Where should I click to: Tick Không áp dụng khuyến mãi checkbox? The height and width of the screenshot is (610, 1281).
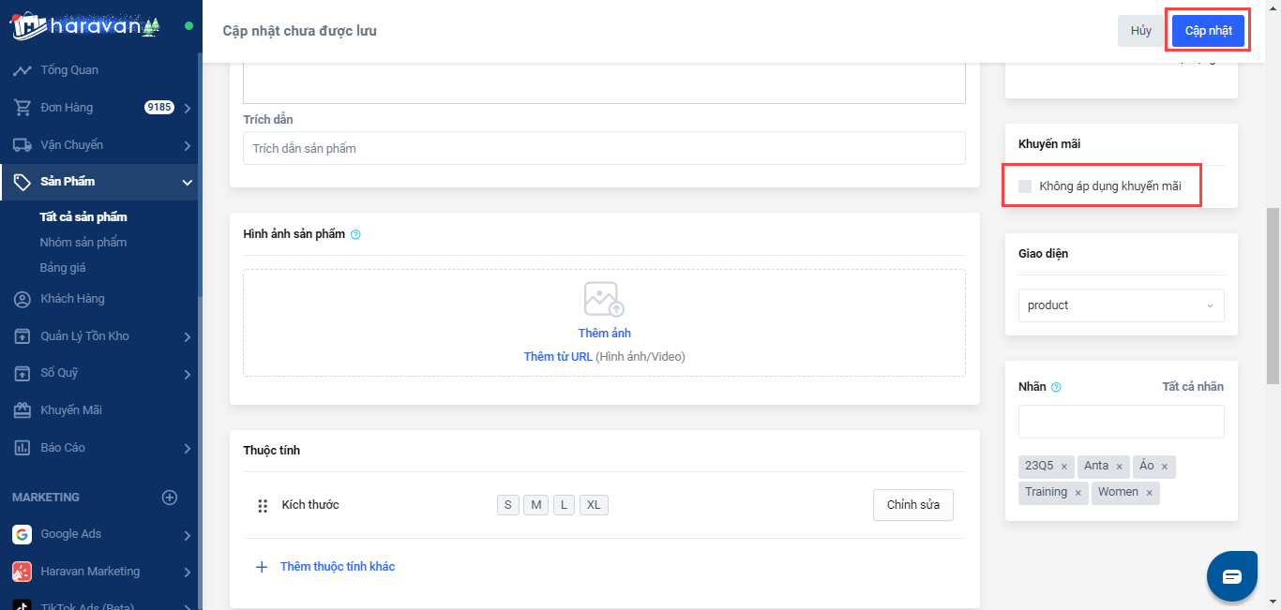pyautogui.click(x=1025, y=186)
